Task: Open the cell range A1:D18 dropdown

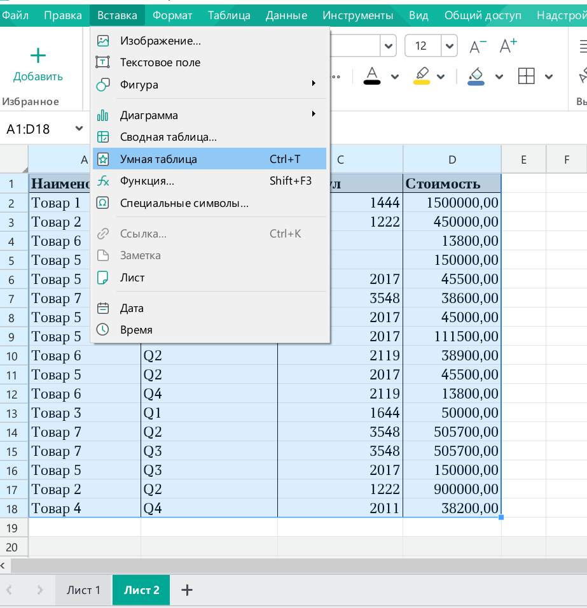Action: point(79,129)
